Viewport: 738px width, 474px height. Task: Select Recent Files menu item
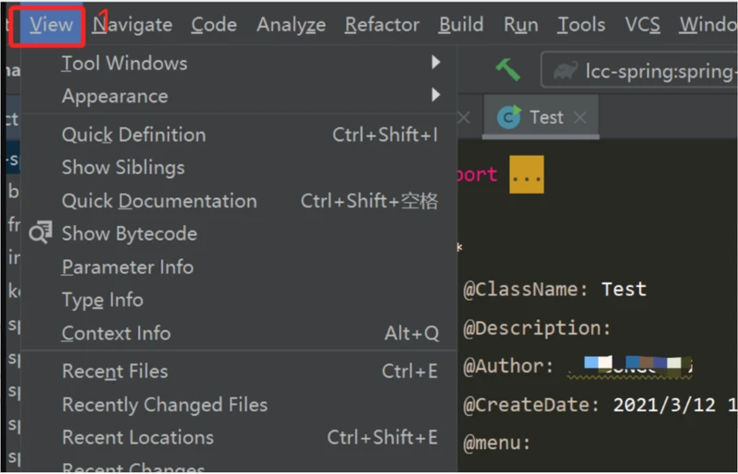[x=114, y=372]
